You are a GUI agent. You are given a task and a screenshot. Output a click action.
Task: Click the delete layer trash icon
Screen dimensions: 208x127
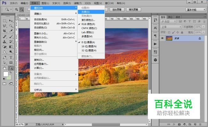click(x=200, y=124)
